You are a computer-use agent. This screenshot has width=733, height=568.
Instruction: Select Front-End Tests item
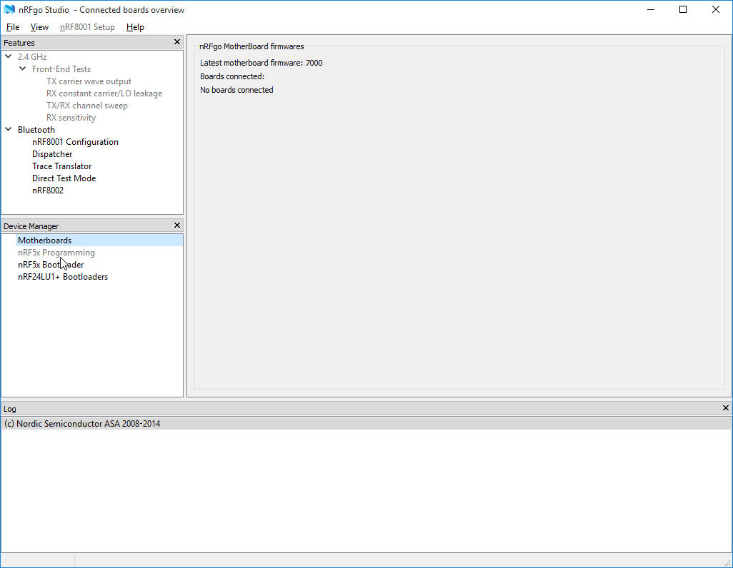pos(61,69)
